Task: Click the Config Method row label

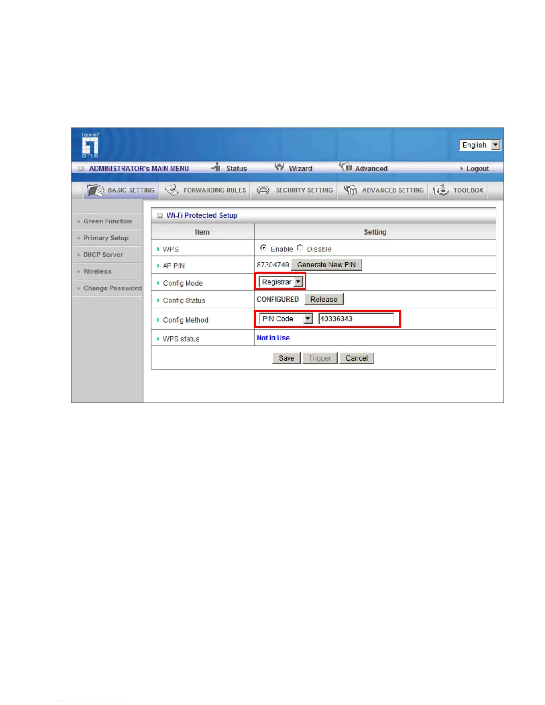Action: pyautogui.click(x=186, y=320)
